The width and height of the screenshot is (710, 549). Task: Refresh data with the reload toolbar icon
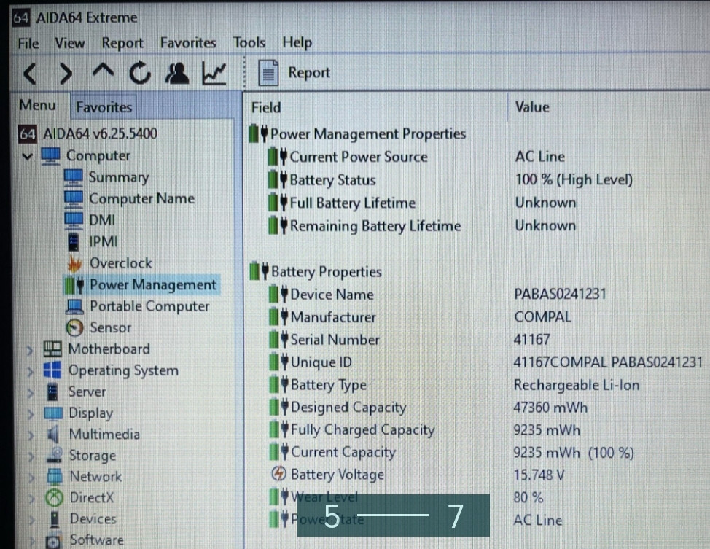coord(139,73)
